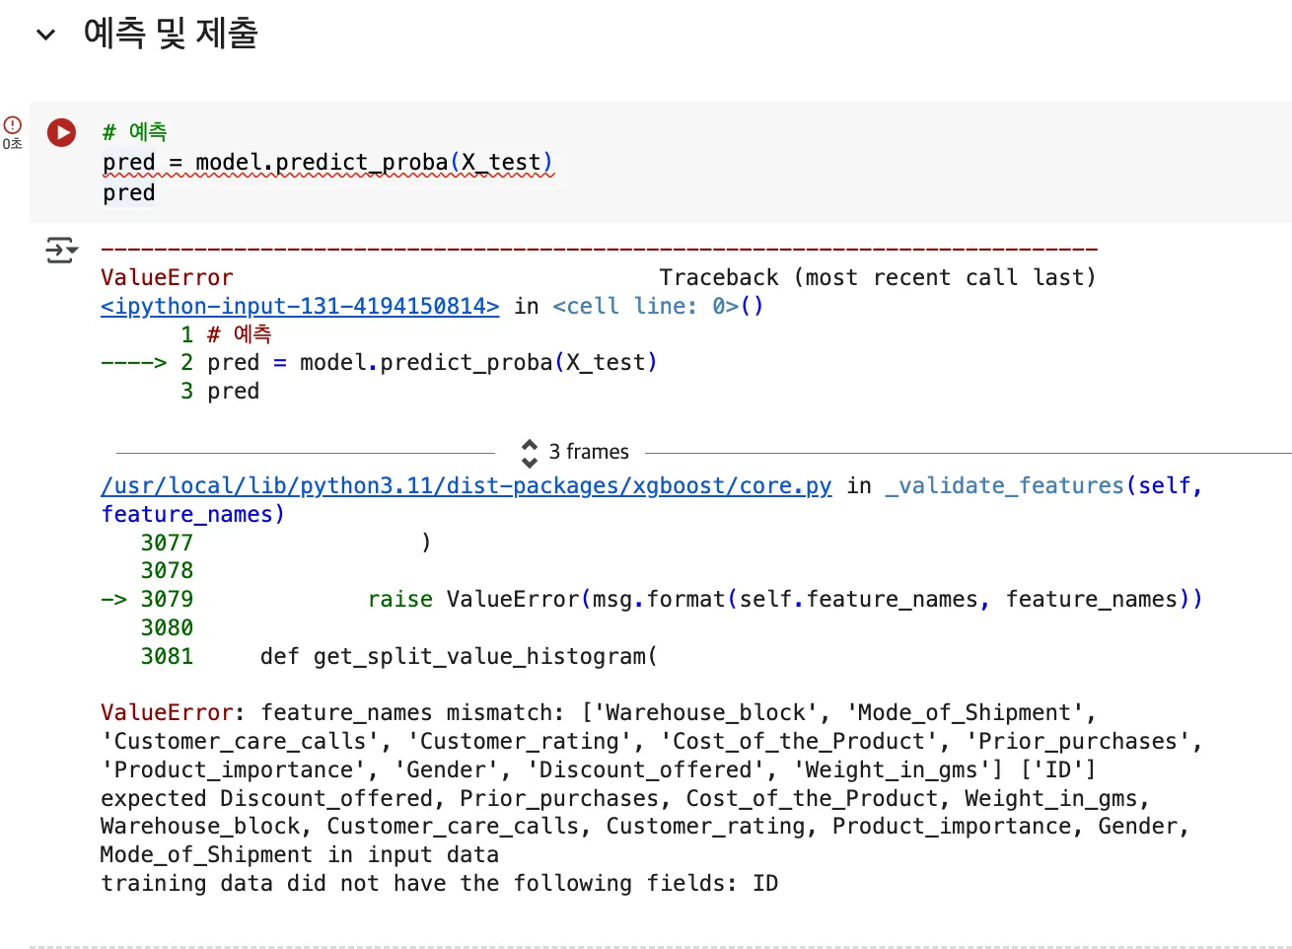The image size is (1292, 949).
Task: Click 'expected Discount_offered, Prior_purchases' line
Action: coord(625,798)
